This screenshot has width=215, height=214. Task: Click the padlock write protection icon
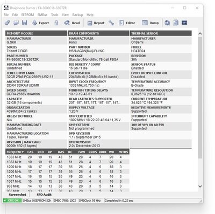tap(56, 23)
